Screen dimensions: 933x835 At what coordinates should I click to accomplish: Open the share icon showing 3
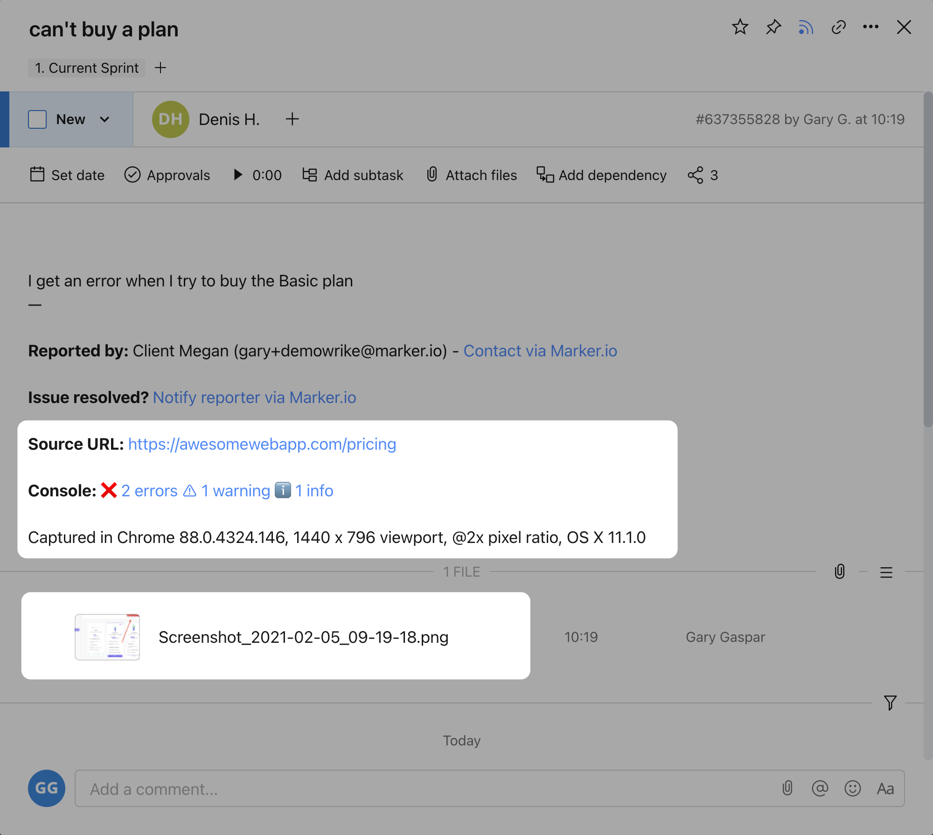[x=702, y=175]
